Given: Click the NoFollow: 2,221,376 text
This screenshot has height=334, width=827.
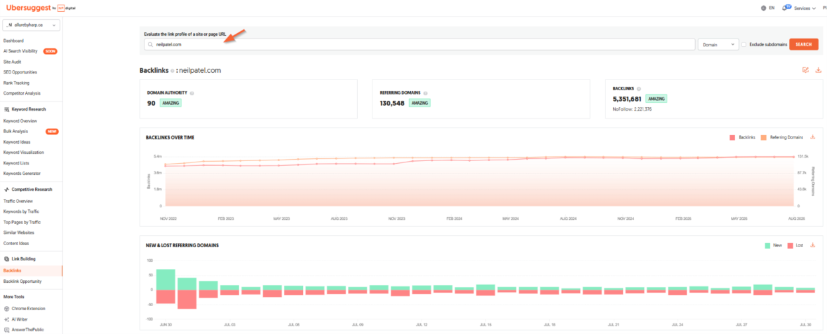Looking at the screenshot, I should coord(632,109).
